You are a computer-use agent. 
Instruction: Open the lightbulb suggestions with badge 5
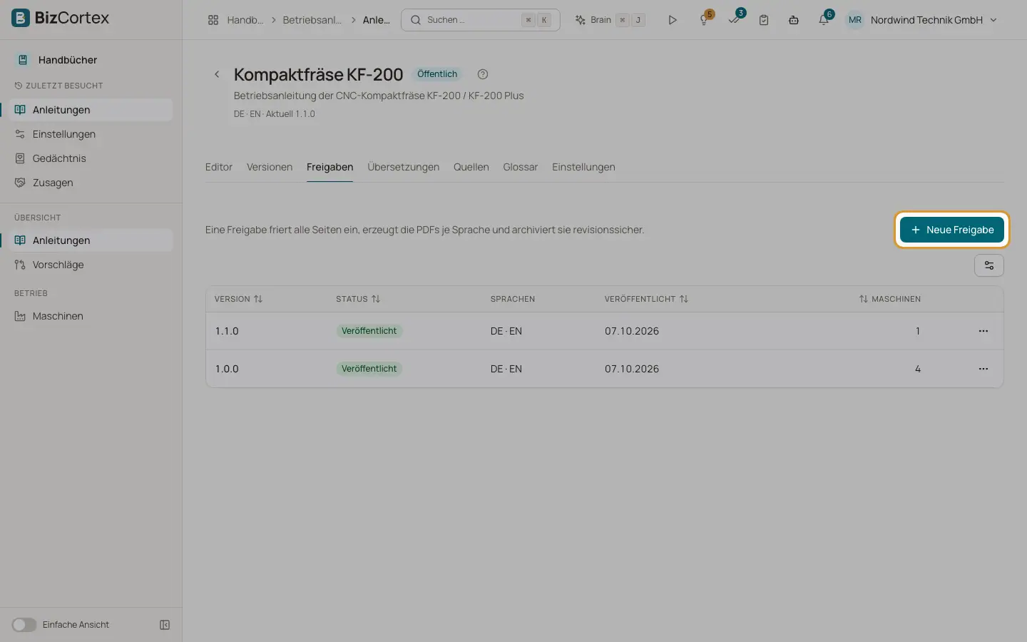pyautogui.click(x=704, y=20)
